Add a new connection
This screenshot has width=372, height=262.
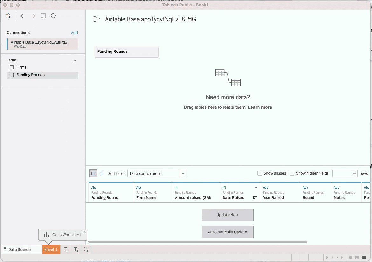(x=74, y=33)
